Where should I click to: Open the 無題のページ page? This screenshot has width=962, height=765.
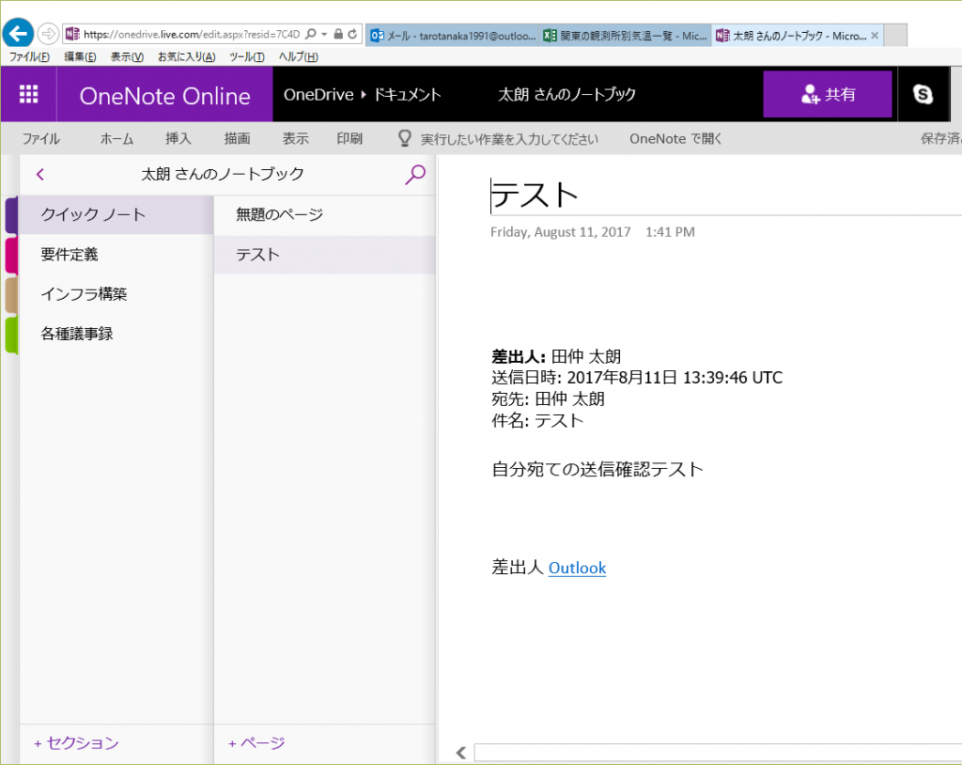pyautogui.click(x=324, y=215)
